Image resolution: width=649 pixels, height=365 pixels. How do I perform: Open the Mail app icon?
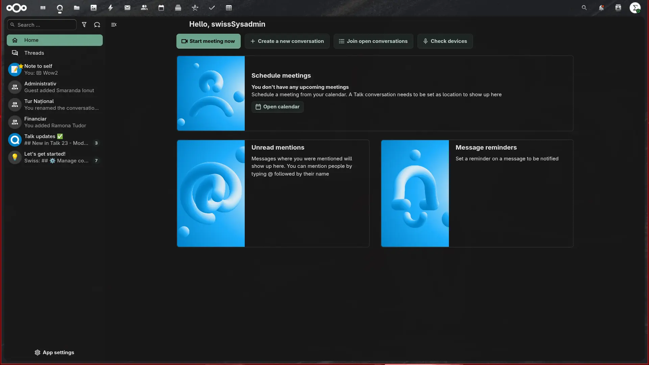click(x=127, y=8)
